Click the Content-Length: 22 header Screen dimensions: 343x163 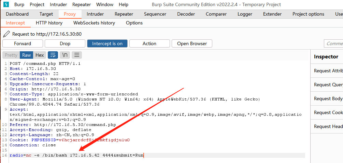(34, 74)
